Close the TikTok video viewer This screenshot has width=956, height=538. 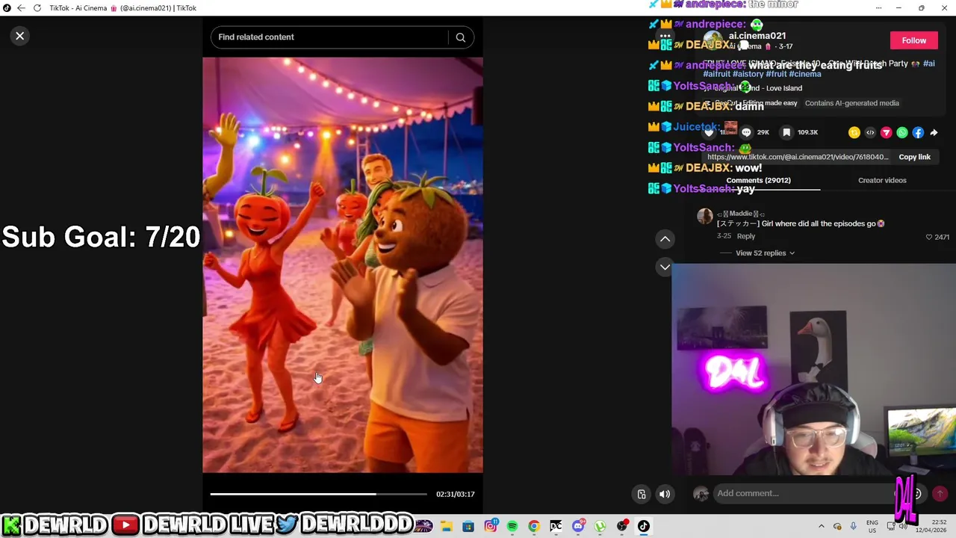coord(20,36)
